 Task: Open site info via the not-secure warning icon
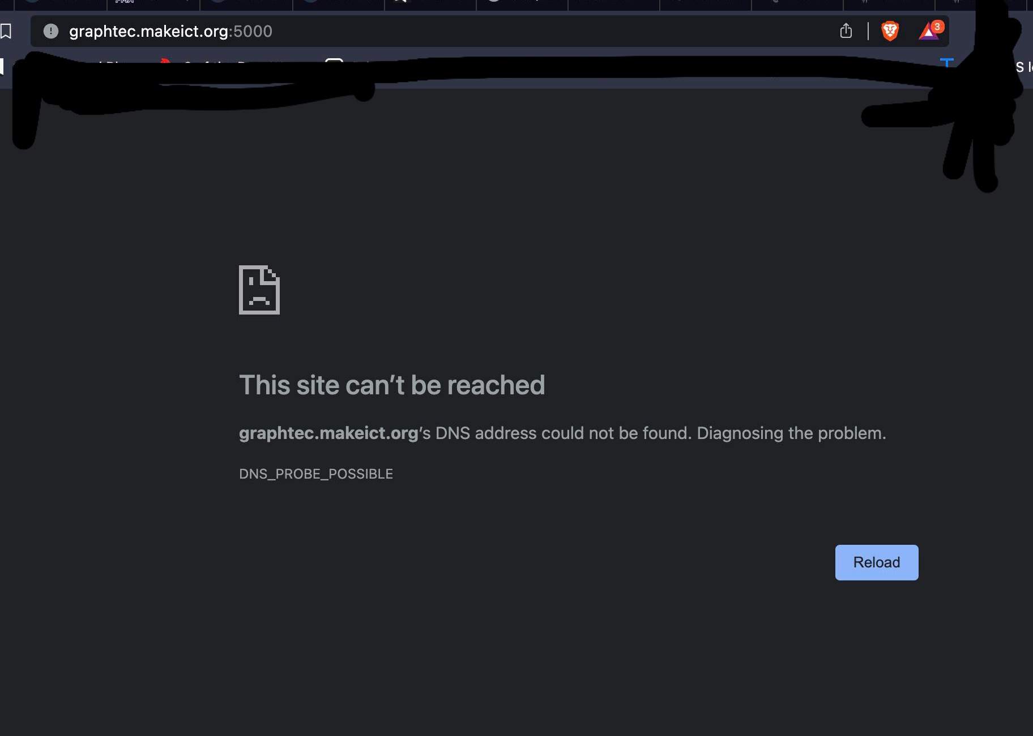pos(51,31)
